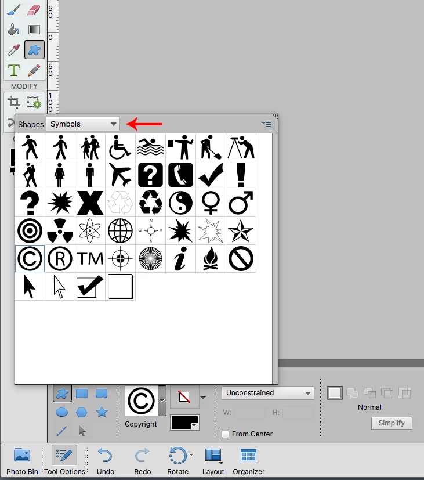
Task: Choose the solid black arrow cursor shape
Action: [x=30, y=286]
